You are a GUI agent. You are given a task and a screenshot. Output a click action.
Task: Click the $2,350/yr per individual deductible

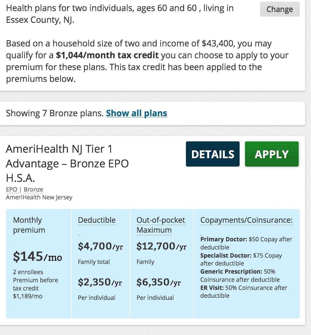[x=100, y=282]
